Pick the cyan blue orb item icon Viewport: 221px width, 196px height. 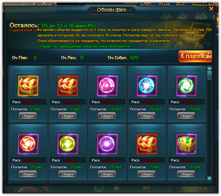tap(147, 86)
